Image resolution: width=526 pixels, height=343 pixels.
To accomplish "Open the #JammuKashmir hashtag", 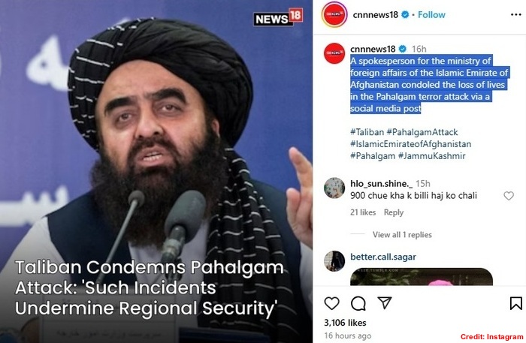I will 431,156.
